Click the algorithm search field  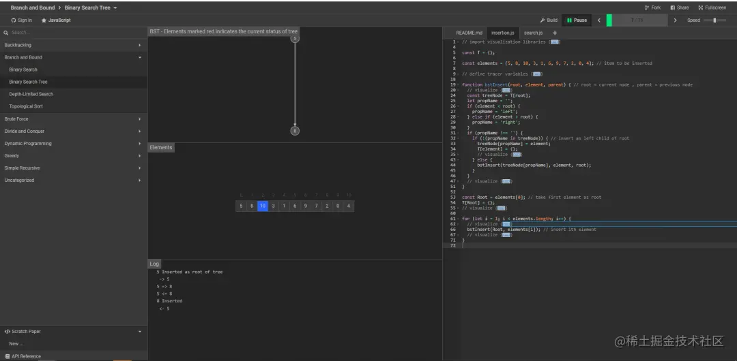pyautogui.click(x=78, y=33)
